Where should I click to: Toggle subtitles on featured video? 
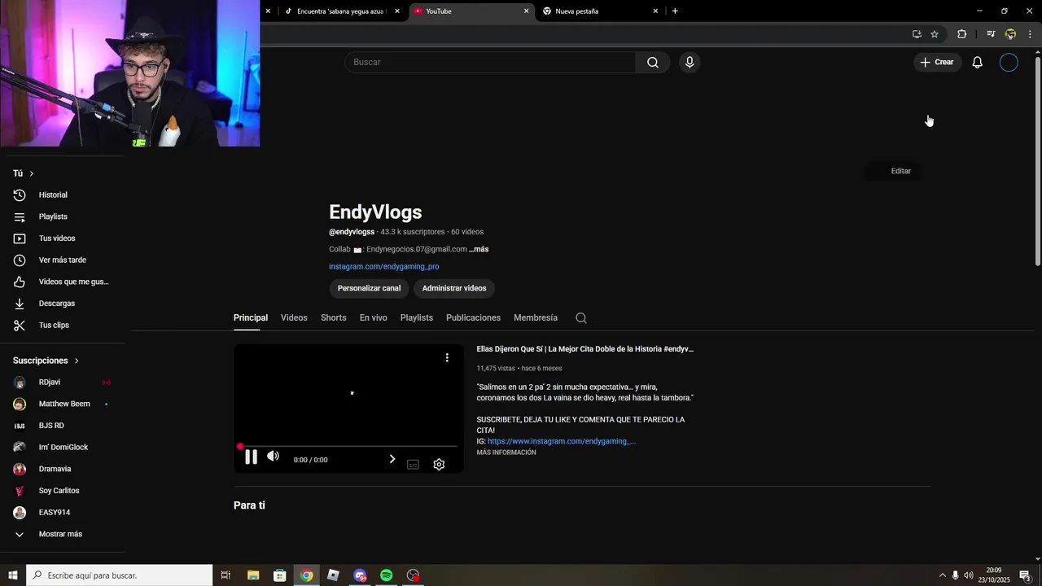pyautogui.click(x=413, y=465)
